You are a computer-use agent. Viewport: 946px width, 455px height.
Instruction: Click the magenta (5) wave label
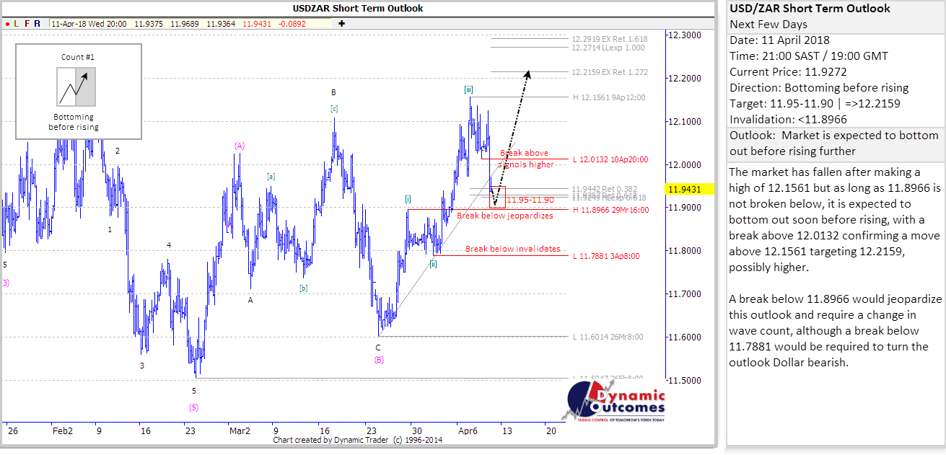(193, 407)
